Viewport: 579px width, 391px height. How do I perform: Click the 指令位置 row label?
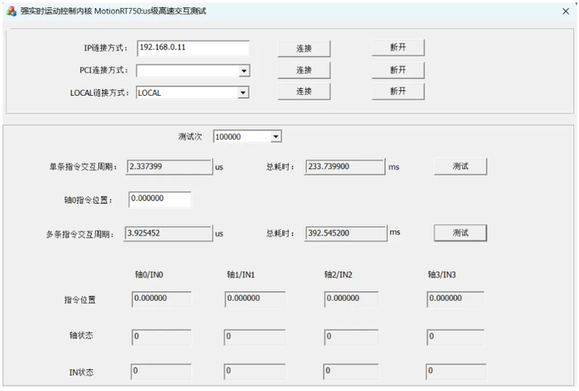point(80,300)
